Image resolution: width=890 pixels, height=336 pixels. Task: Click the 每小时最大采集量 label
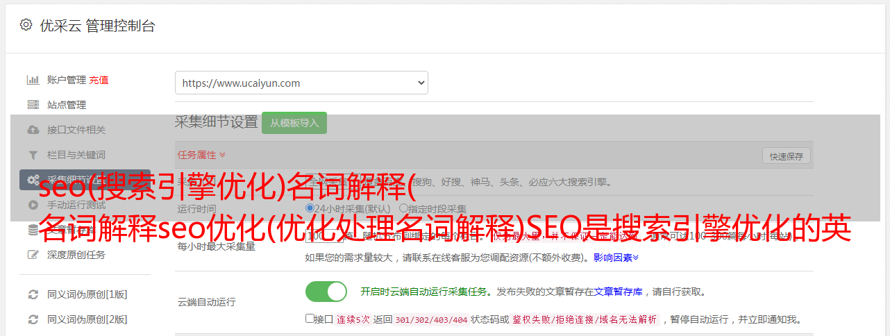click(216, 246)
